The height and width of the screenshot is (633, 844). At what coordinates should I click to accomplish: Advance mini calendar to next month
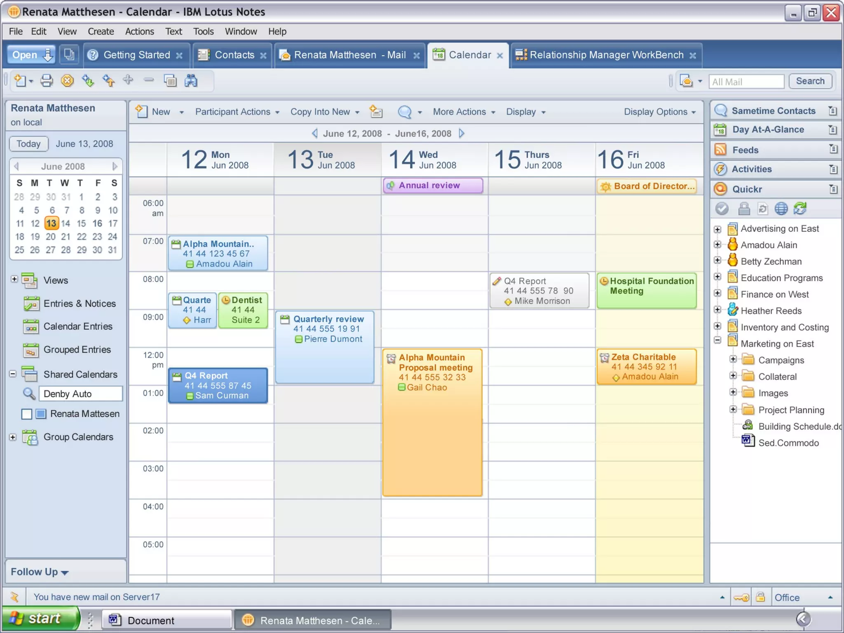115,166
